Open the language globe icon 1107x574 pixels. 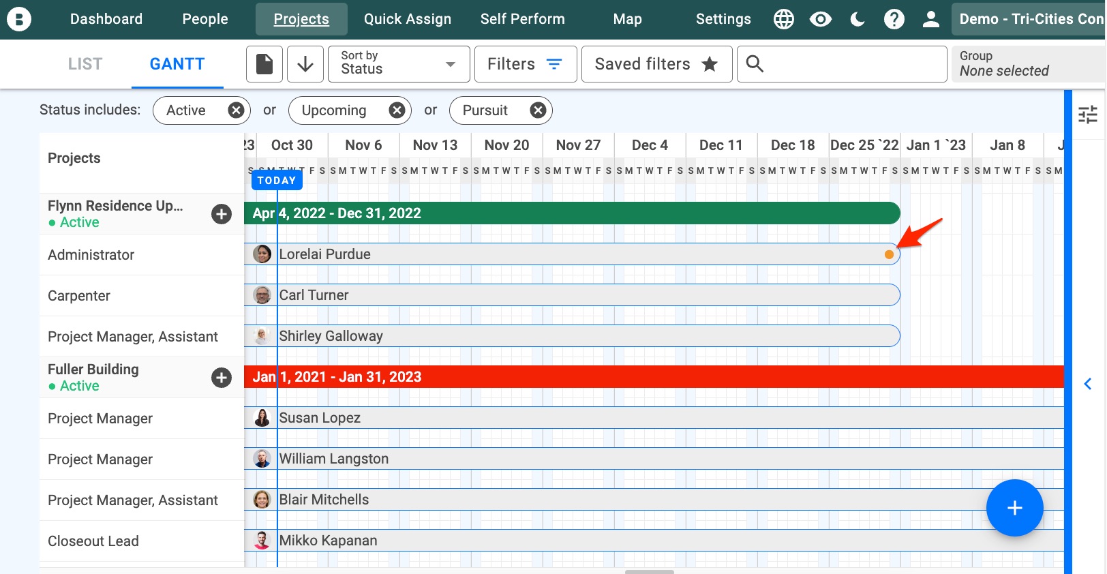pyautogui.click(x=784, y=19)
